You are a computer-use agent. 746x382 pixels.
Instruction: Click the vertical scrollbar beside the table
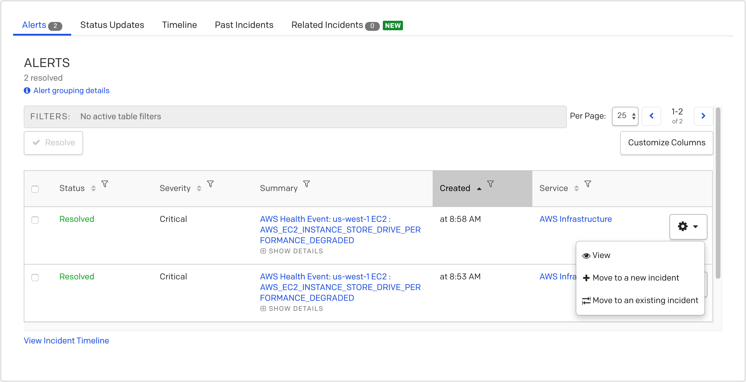point(718,193)
